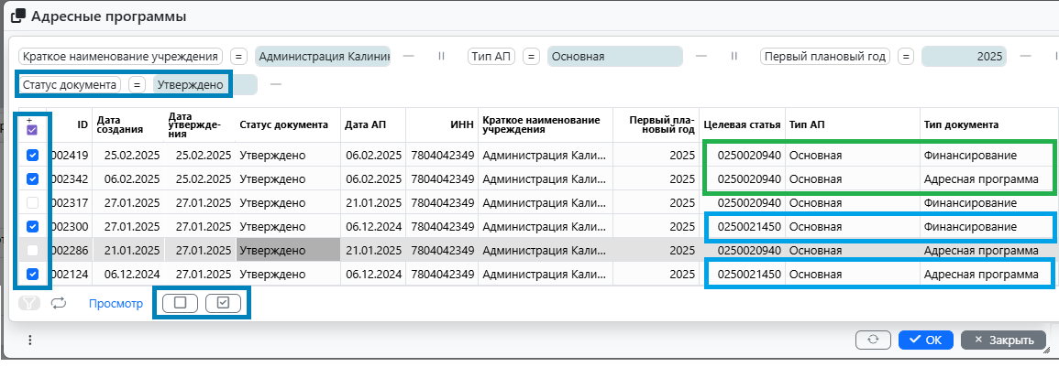1059x389 pixels.
Task: Click the filter funnel icon below the table
Action: [29, 303]
